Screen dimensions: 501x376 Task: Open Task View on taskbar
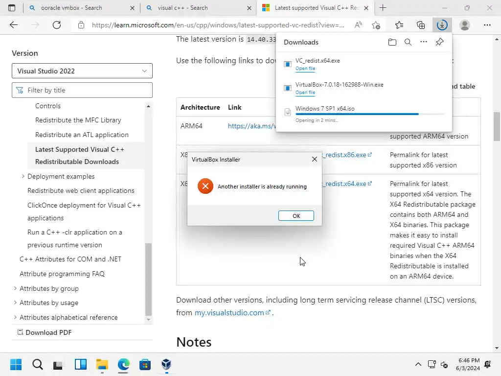click(x=58, y=364)
